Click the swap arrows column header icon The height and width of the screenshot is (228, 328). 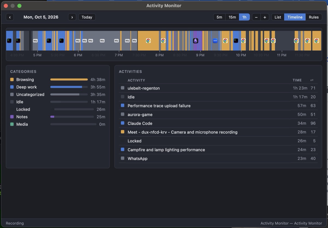point(312,80)
